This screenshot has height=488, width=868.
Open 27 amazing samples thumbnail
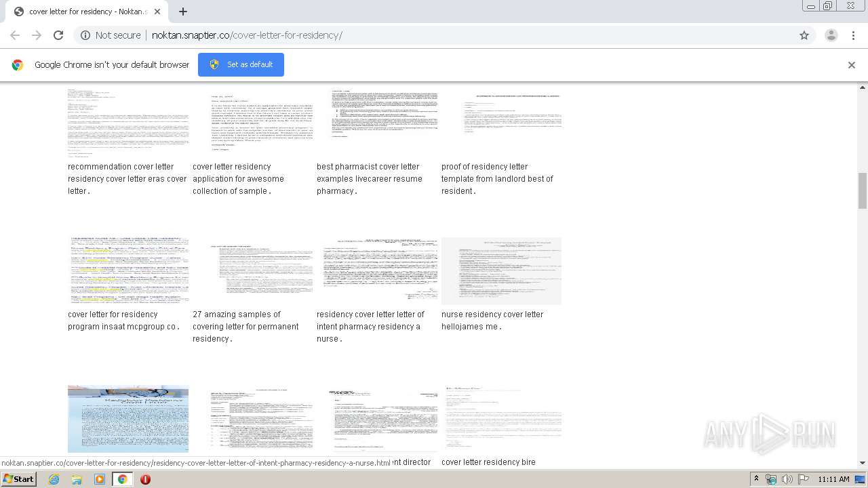252,270
